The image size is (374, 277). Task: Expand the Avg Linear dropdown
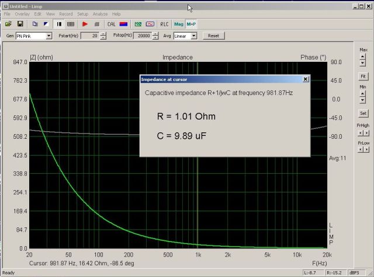click(x=194, y=36)
